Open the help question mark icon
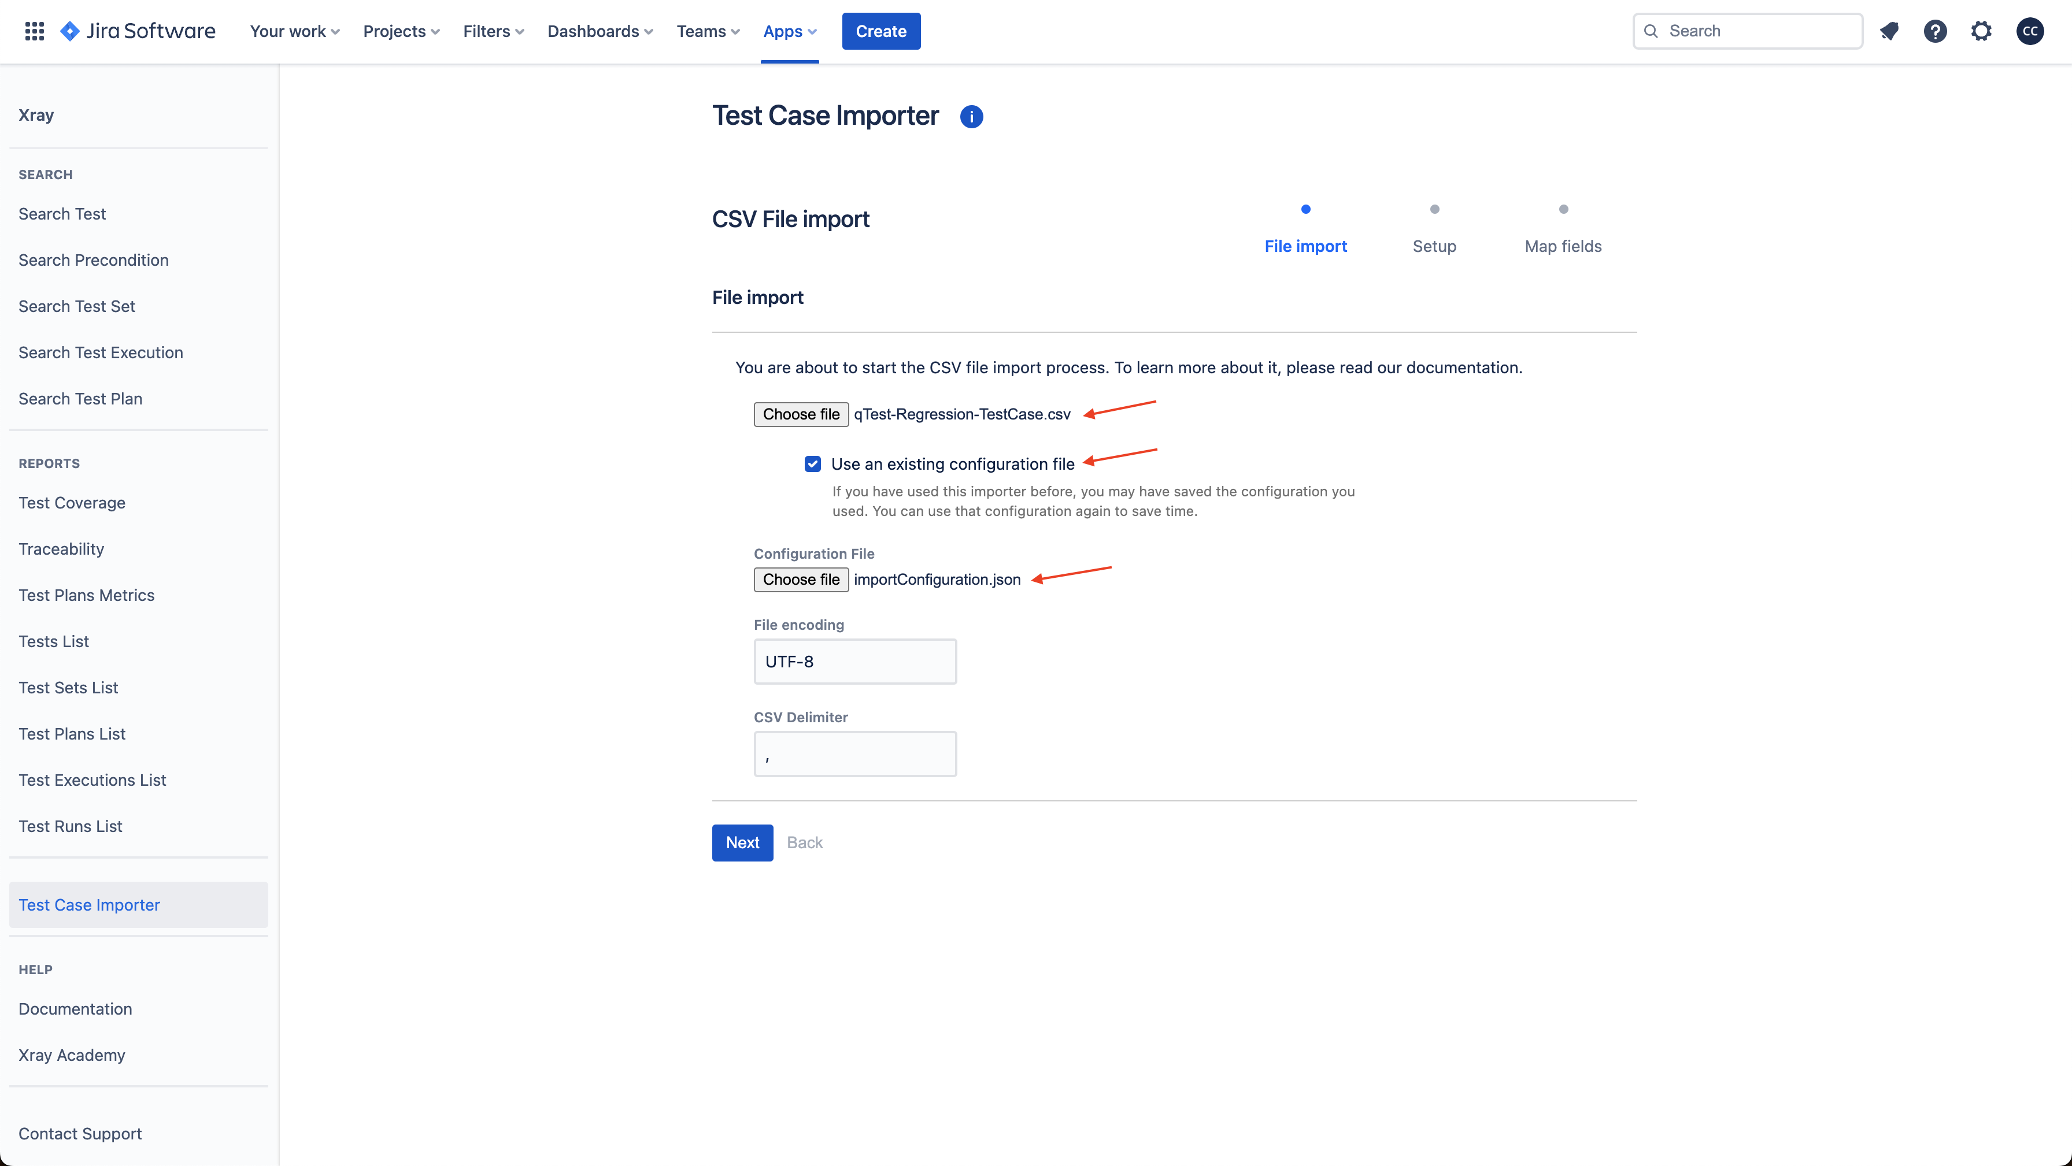 click(x=1935, y=31)
